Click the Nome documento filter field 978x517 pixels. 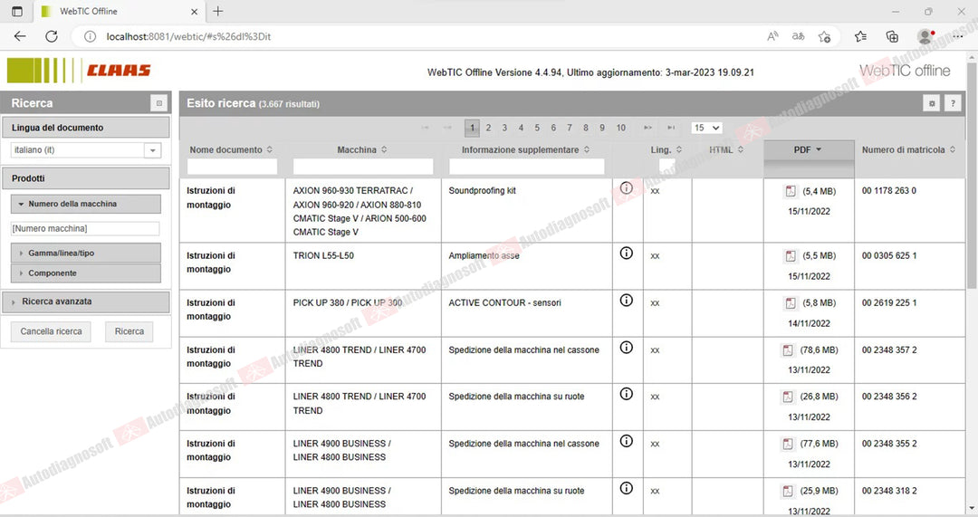[232, 167]
